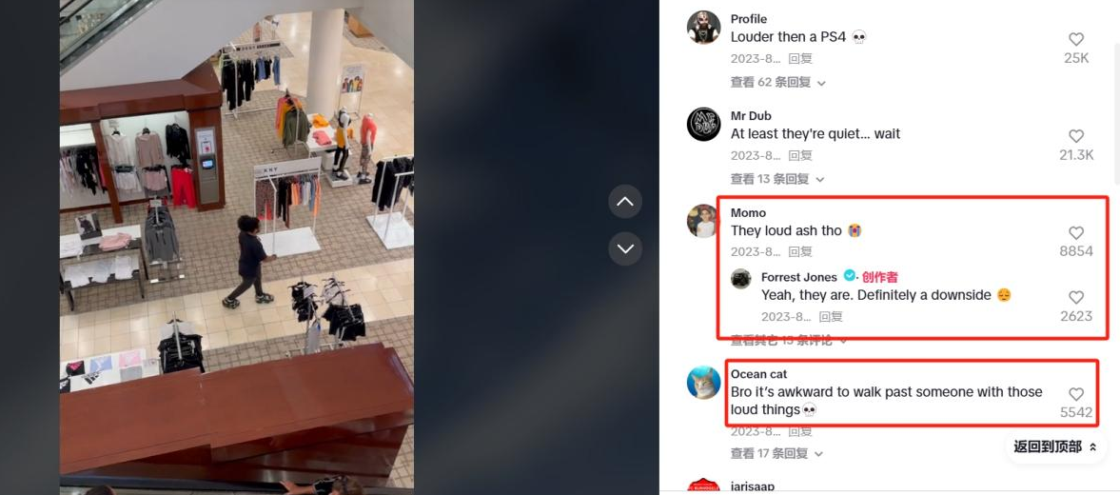Like the comment by Profile
This screenshot has height=495, width=1120.
[1075, 39]
